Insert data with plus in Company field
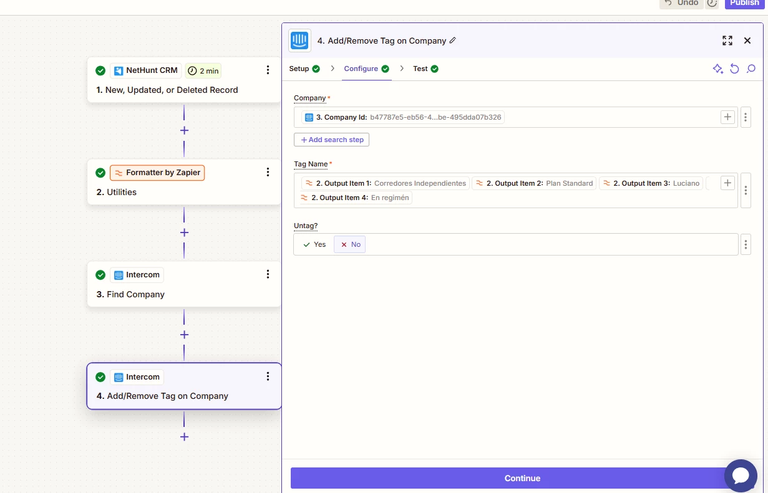The image size is (768, 493). tap(727, 117)
